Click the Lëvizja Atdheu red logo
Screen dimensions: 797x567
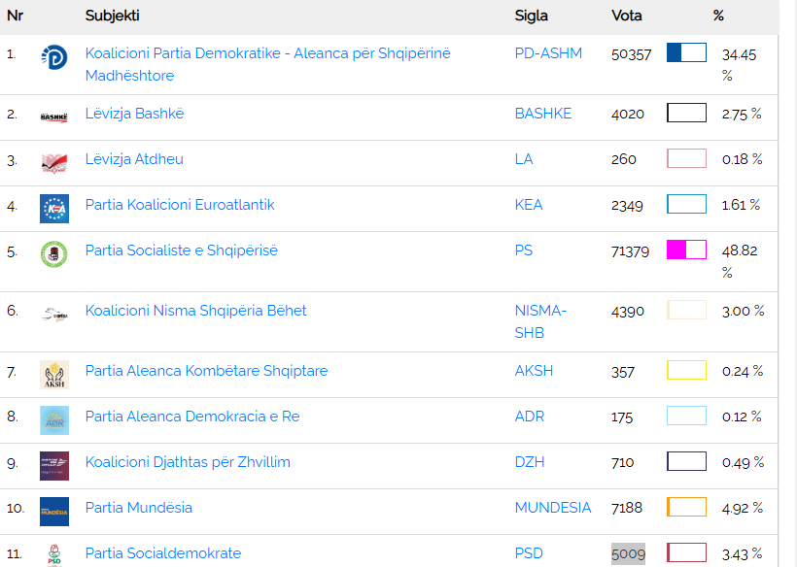click(53, 162)
